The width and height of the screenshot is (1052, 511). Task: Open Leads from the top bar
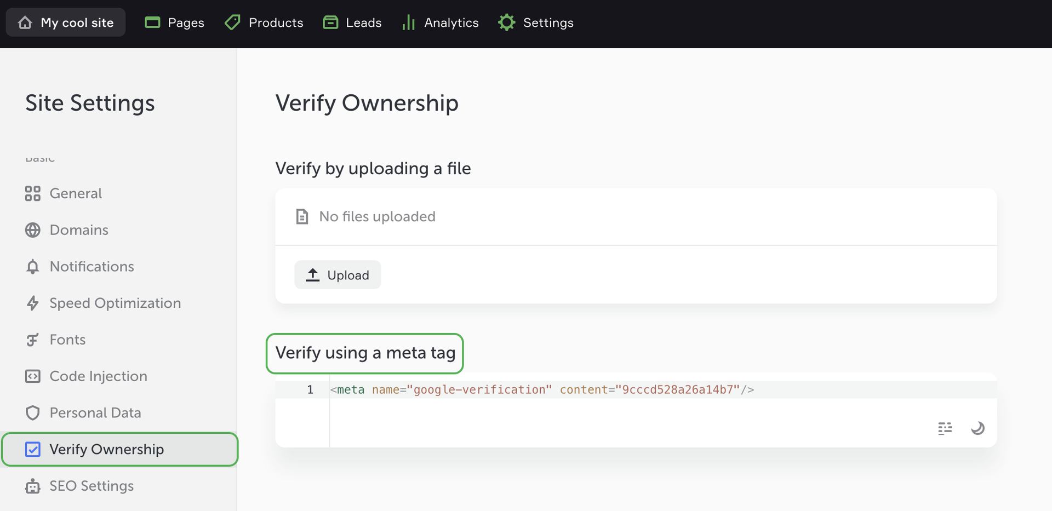point(352,22)
